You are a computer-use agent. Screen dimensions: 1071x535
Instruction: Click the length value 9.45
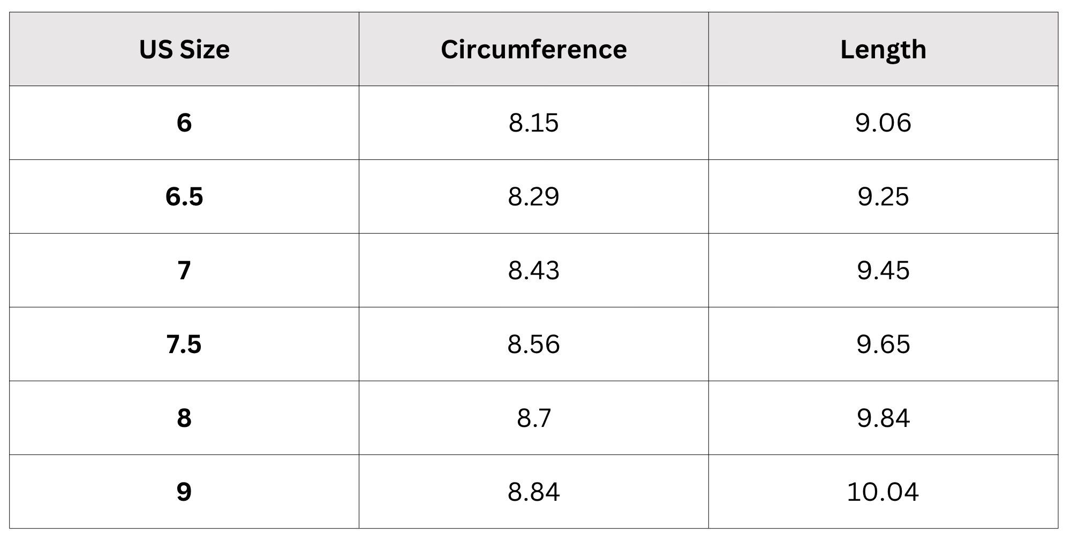883,270
